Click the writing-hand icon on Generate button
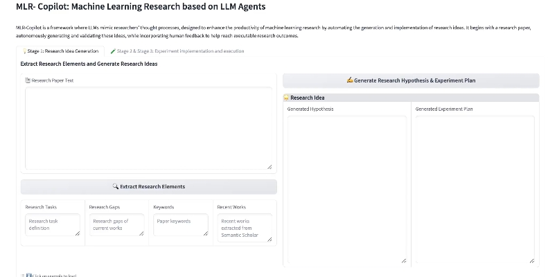 [350, 80]
